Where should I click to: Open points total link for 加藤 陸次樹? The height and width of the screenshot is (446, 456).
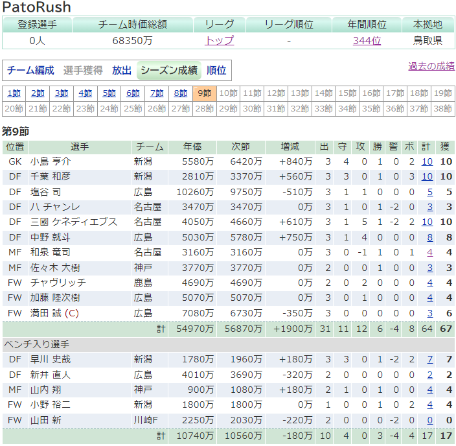tap(430, 298)
